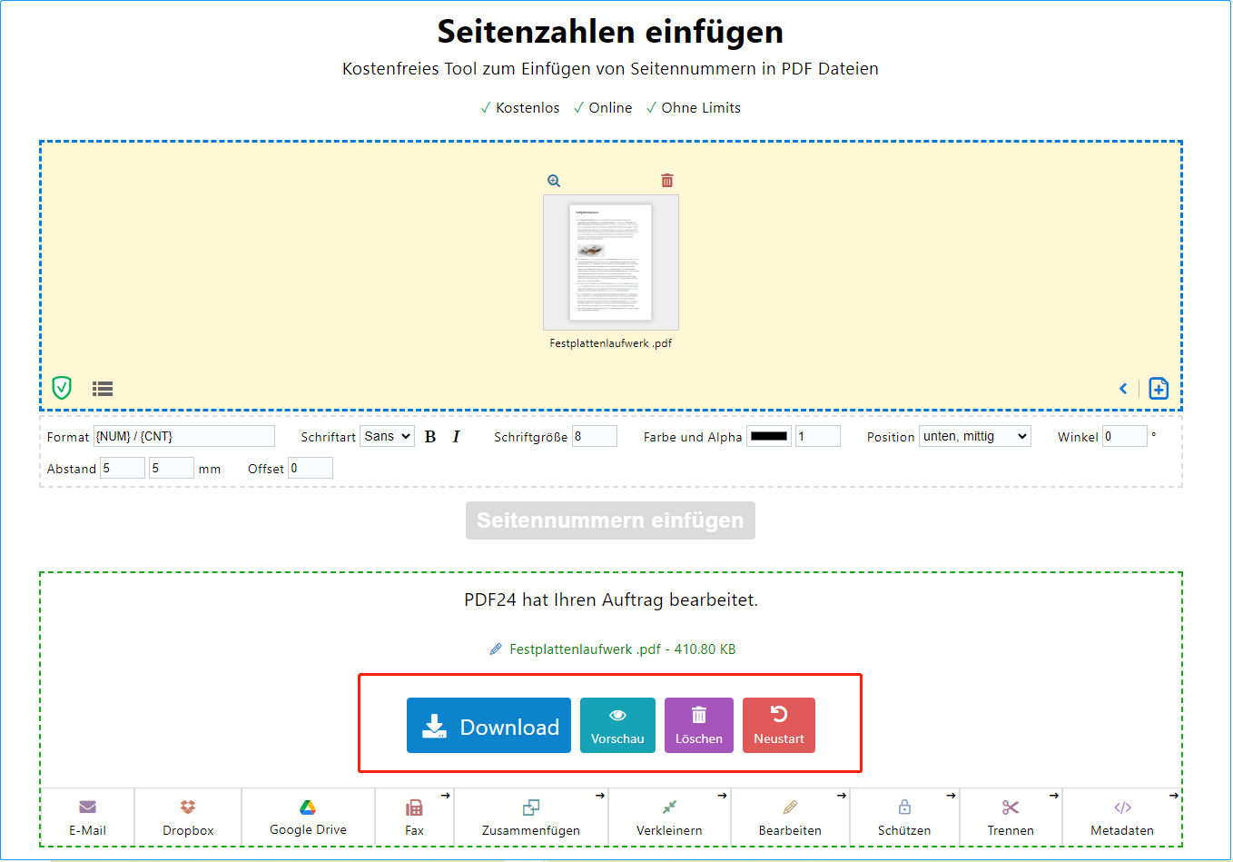Click the pencil icon to rename the output file
Screen dimensions: 1233x862
click(496, 649)
